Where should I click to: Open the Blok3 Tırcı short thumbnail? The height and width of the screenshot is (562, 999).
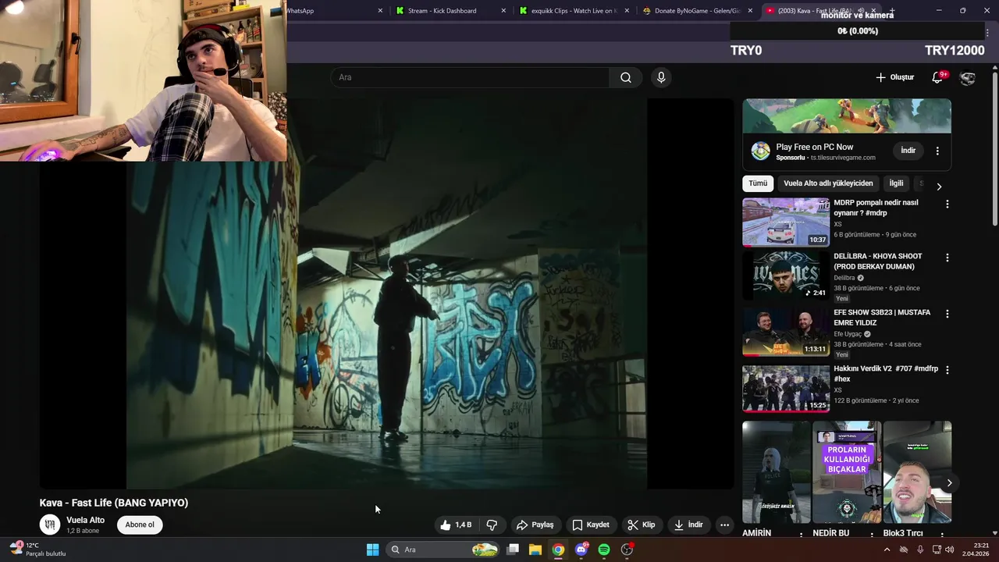[x=917, y=472]
